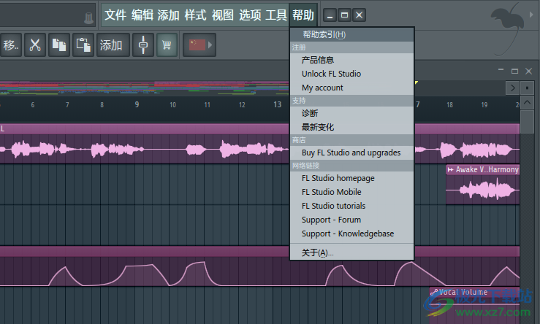Open Support - Knowledgebase

tap(351, 234)
